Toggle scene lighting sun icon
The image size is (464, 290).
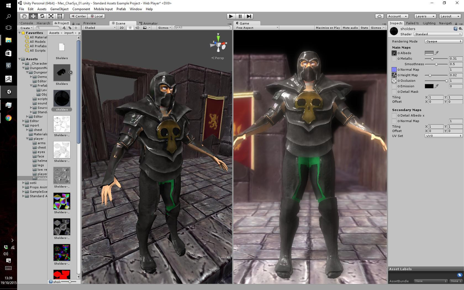point(130,28)
